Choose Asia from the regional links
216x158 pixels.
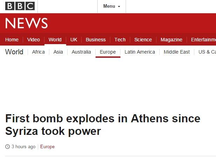(58, 52)
